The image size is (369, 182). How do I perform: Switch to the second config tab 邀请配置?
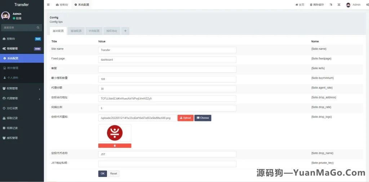[x=76, y=31]
